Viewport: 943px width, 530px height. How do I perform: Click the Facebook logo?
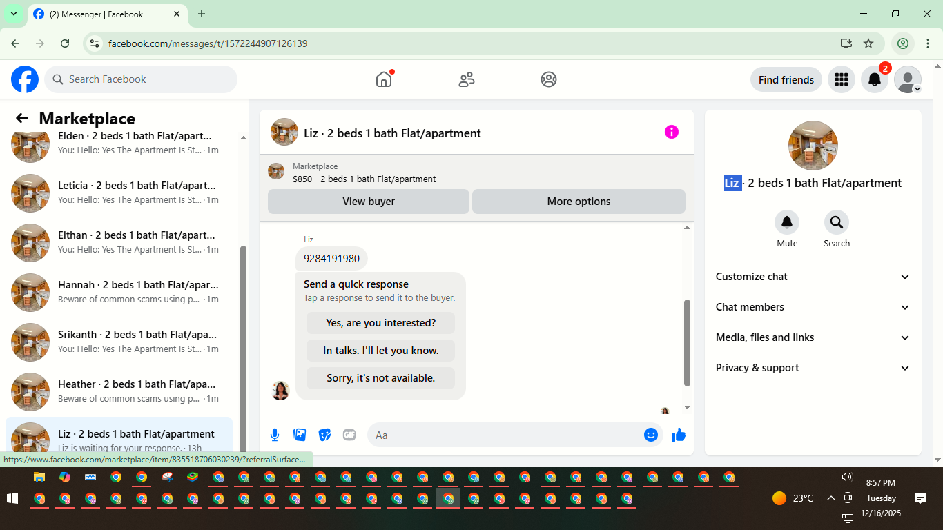pos(25,79)
